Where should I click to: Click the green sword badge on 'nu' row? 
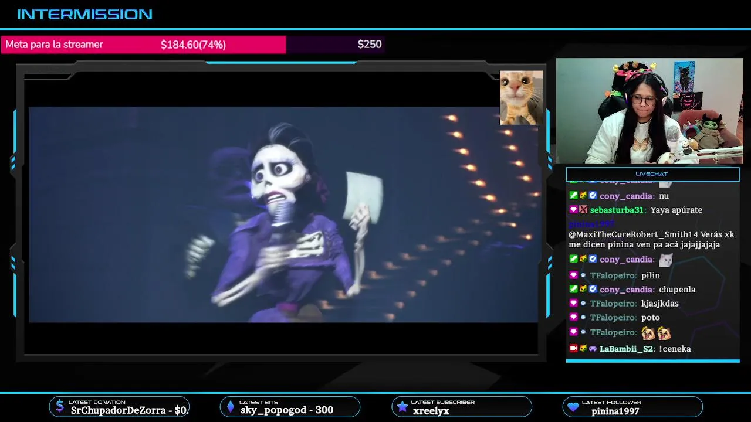click(574, 196)
